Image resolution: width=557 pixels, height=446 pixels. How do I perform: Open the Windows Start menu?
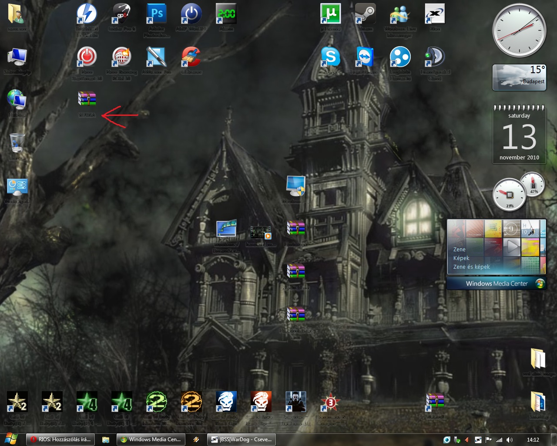(x=11, y=439)
